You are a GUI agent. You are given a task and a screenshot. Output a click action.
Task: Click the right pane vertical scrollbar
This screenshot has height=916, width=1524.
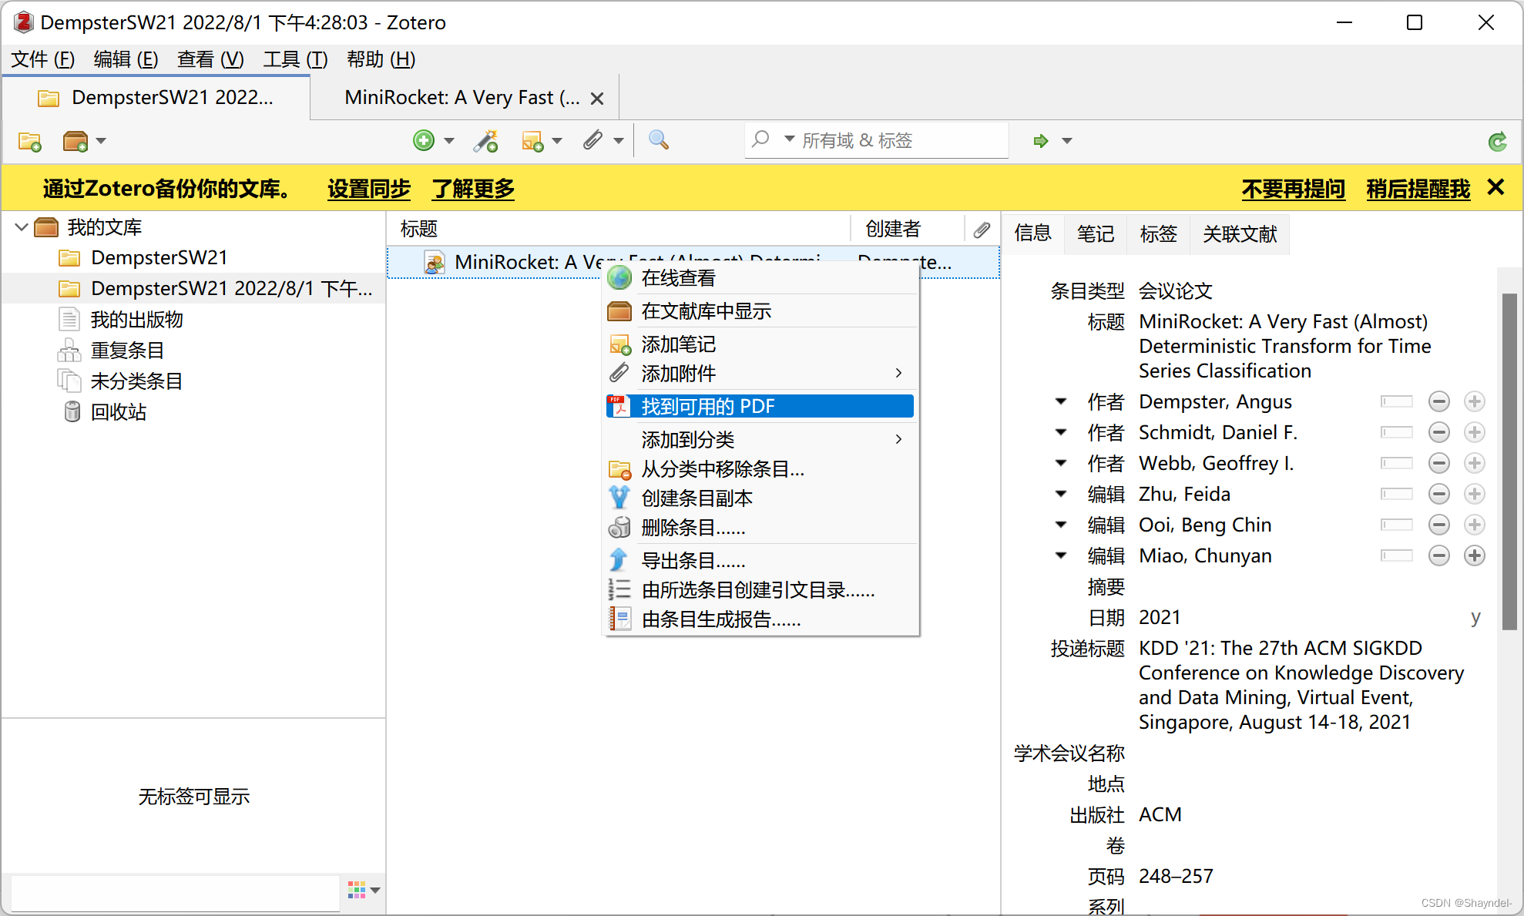tap(1509, 462)
